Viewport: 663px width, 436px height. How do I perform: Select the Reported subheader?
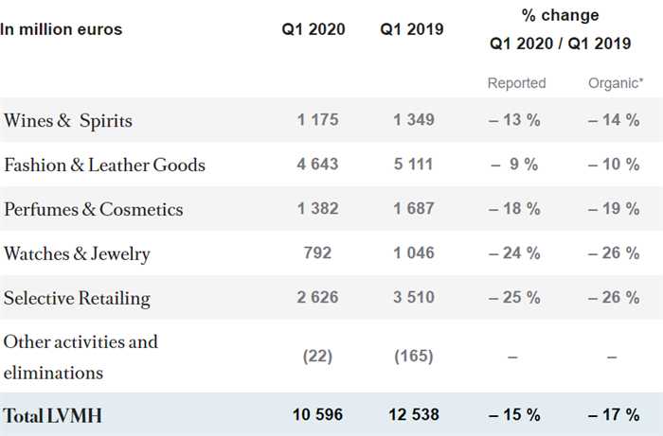516,83
